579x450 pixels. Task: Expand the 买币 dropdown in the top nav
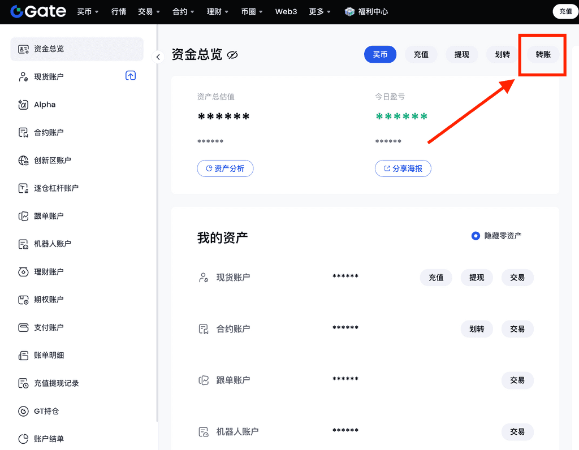88,11
